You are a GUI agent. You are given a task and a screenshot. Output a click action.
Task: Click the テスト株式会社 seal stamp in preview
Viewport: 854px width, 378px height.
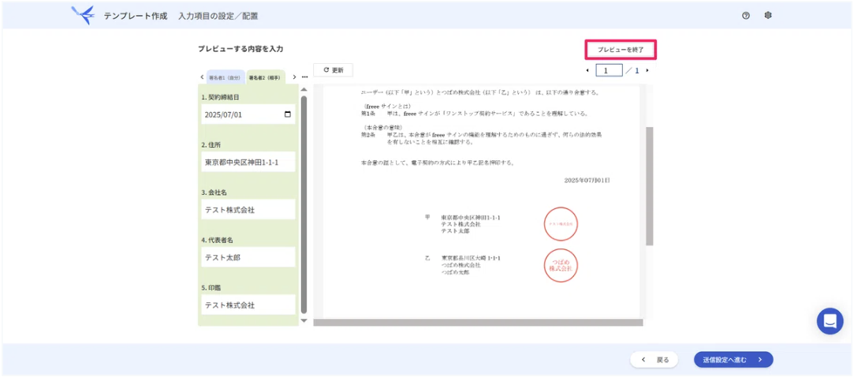pos(561,224)
